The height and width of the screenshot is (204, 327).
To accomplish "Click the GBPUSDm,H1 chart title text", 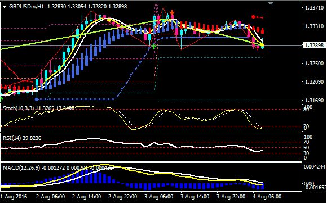I will [26, 7].
